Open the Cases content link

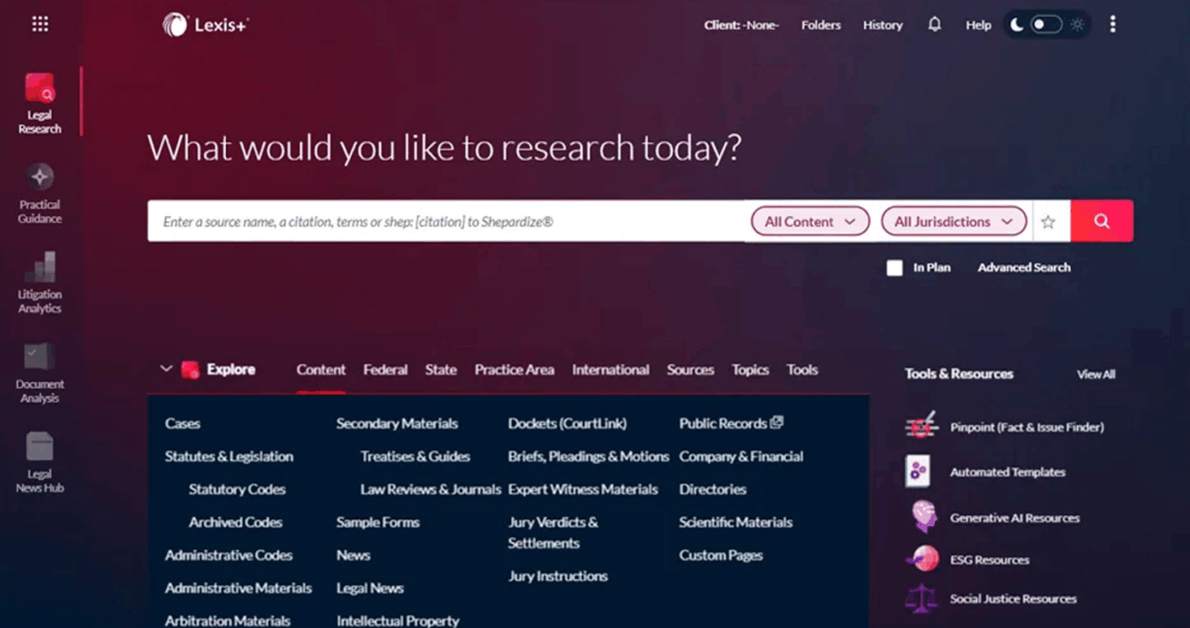(183, 423)
